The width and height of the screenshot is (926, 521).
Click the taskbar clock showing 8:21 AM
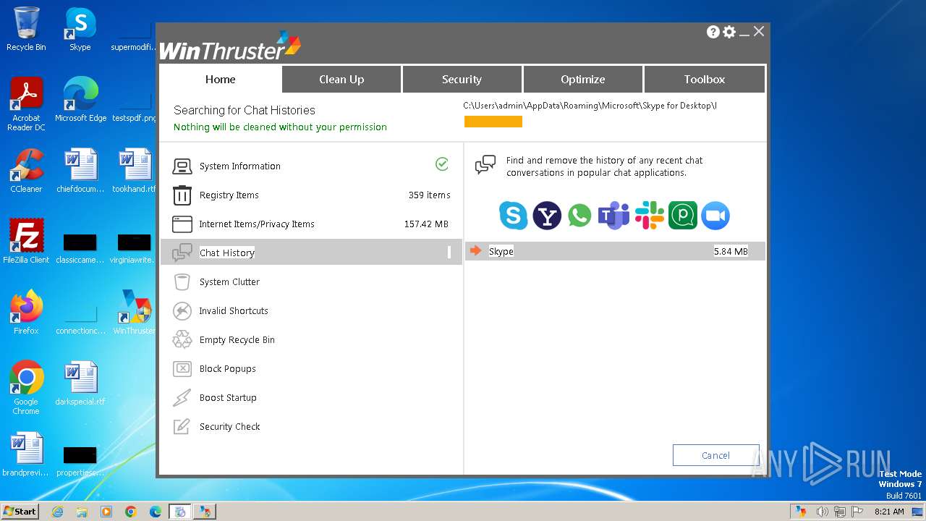click(x=889, y=512)
